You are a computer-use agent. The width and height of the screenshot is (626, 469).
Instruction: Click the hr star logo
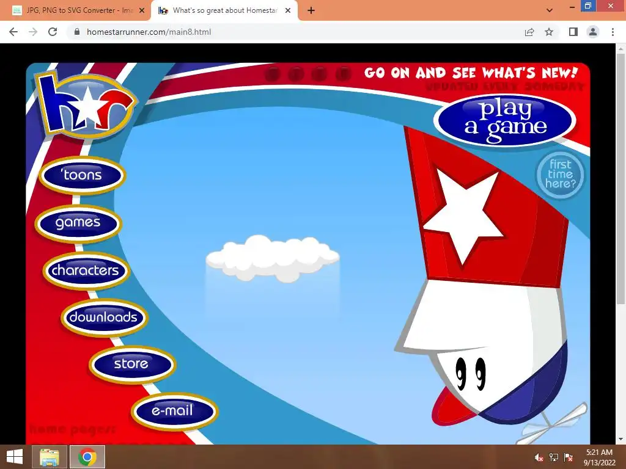[86, 104]
